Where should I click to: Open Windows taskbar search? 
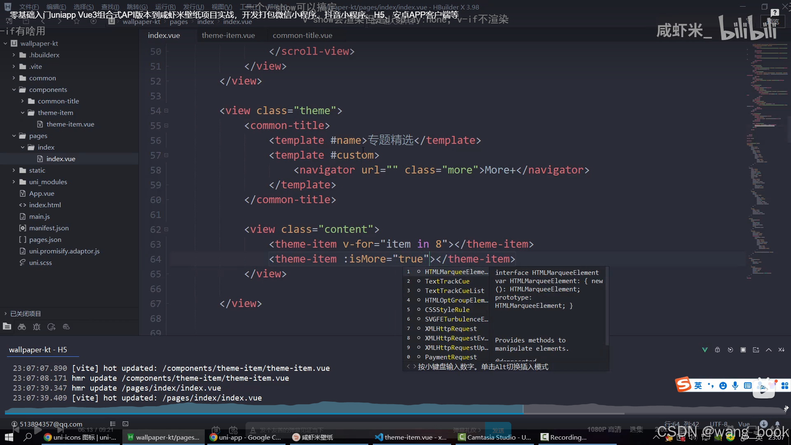[x=28, y=437]
